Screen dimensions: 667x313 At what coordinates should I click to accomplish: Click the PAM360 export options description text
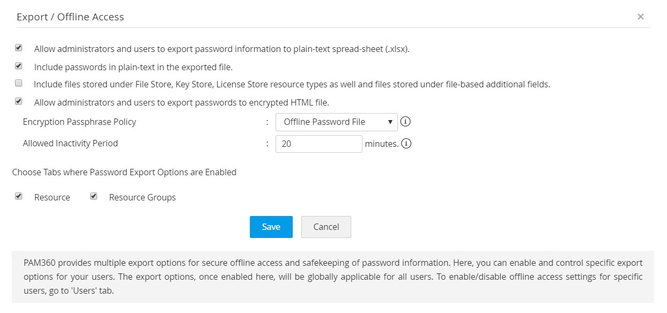click(332, 277)
